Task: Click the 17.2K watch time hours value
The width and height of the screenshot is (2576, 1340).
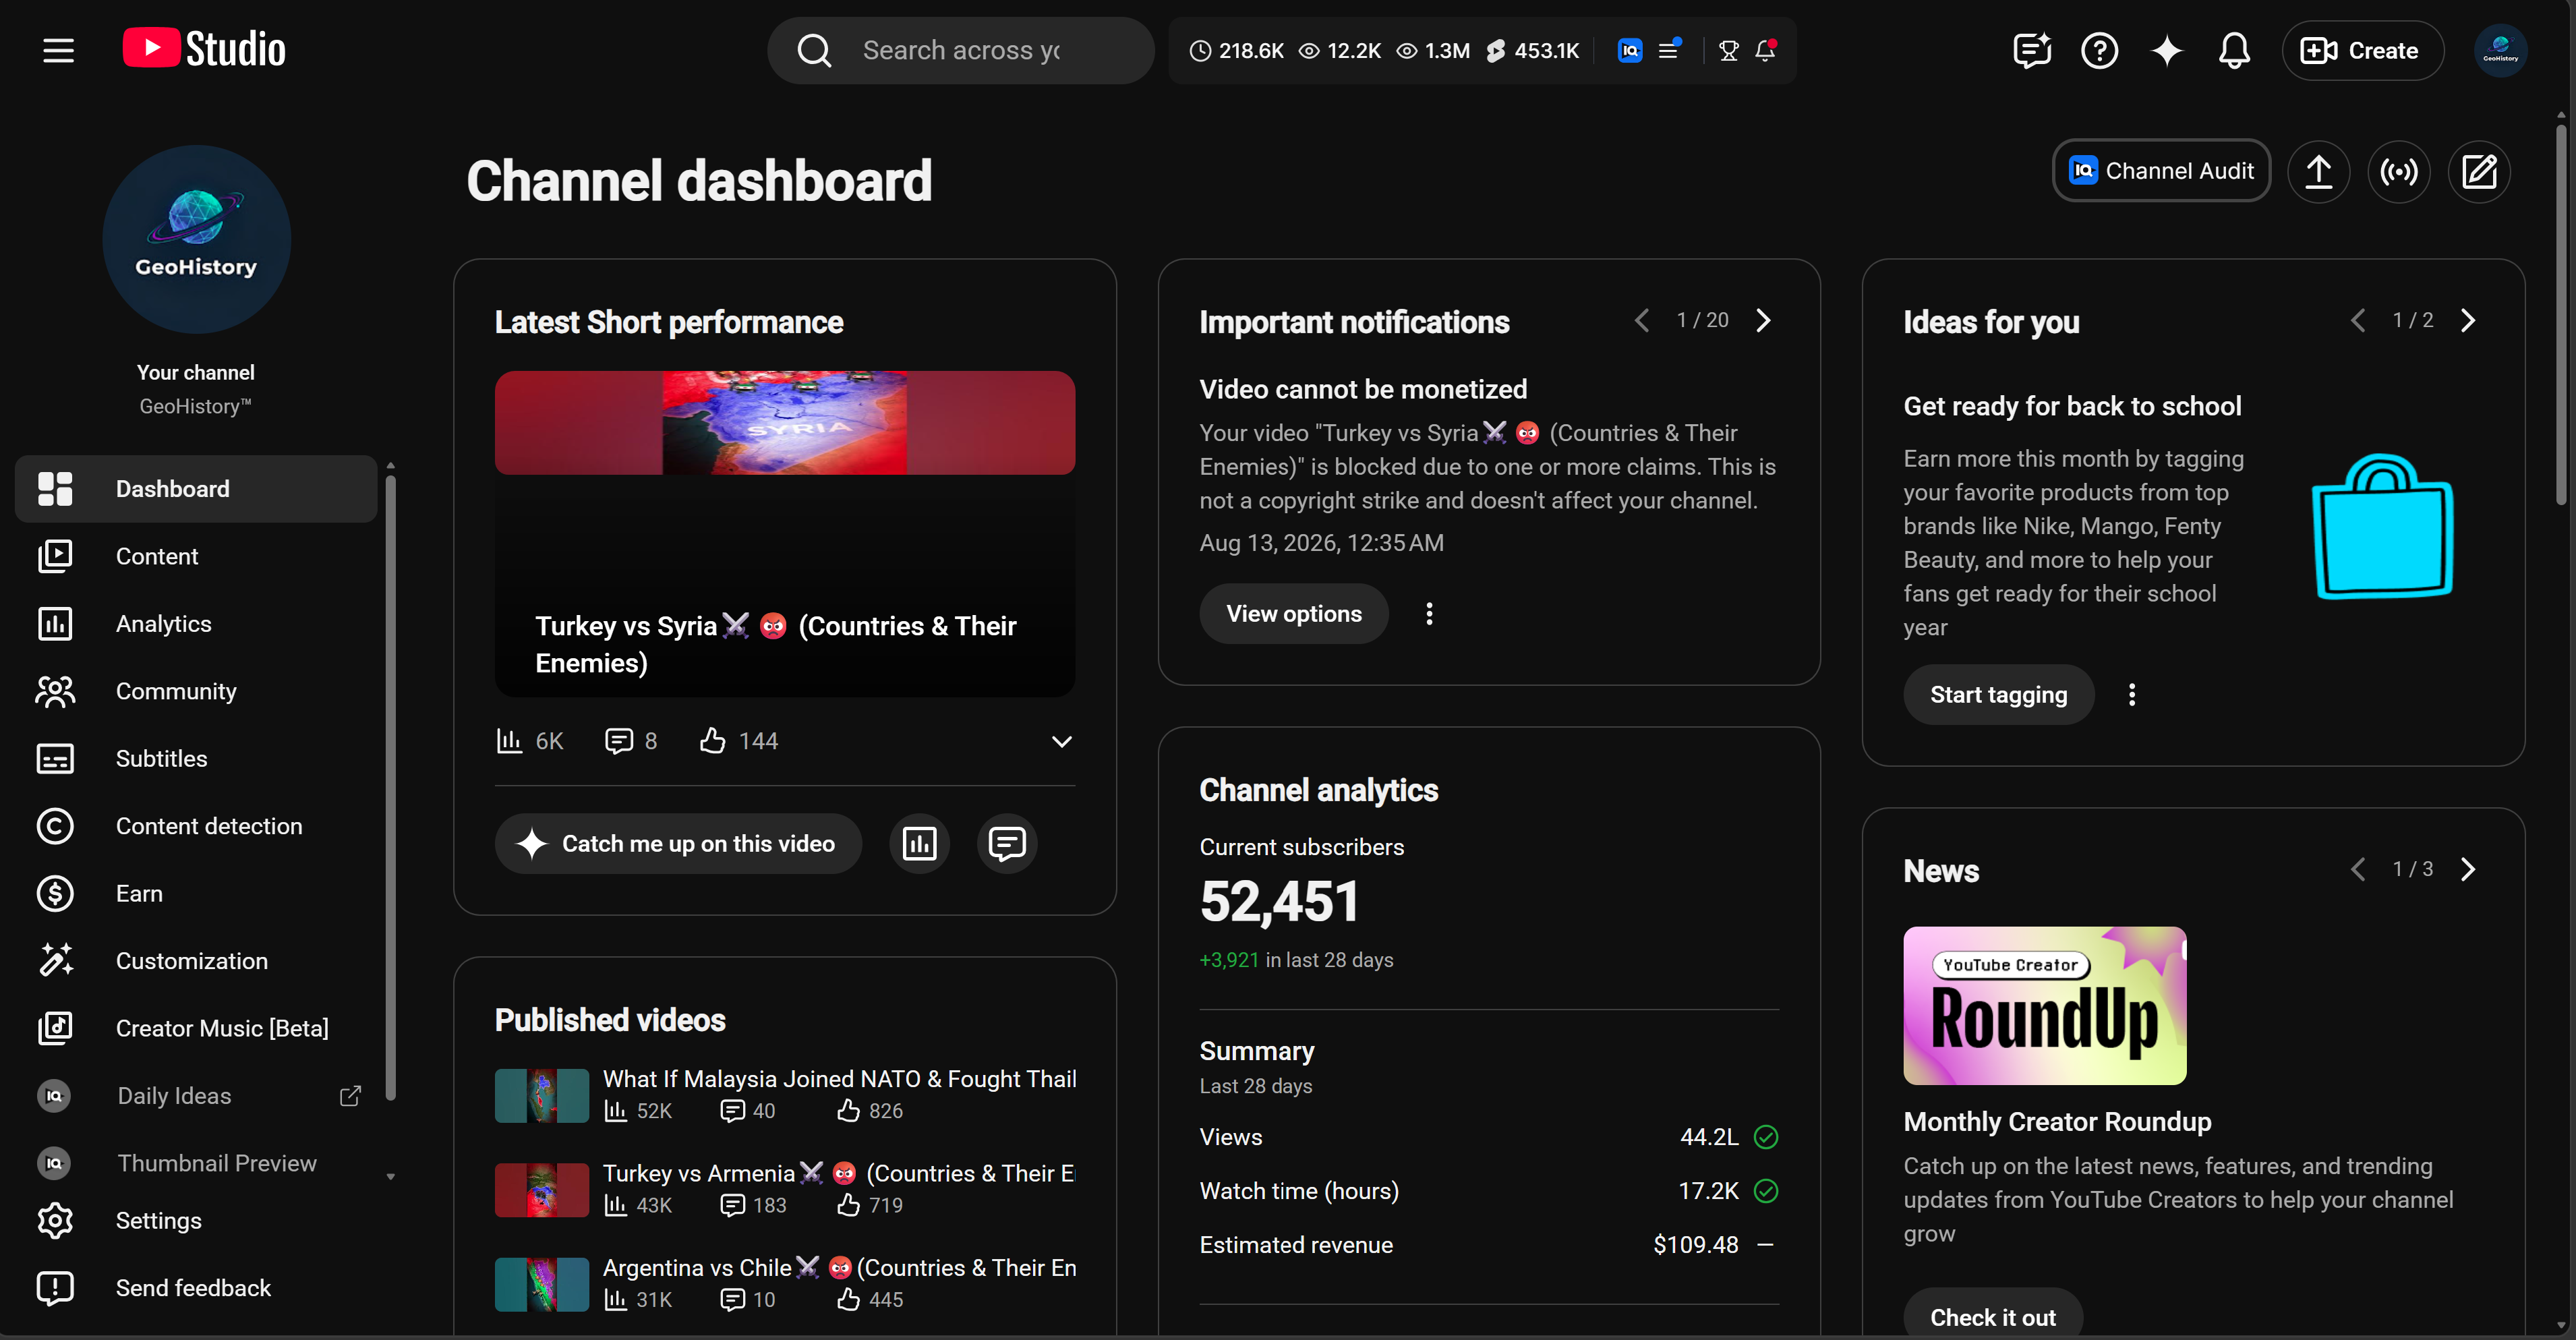Action: coord(1708,1191)
